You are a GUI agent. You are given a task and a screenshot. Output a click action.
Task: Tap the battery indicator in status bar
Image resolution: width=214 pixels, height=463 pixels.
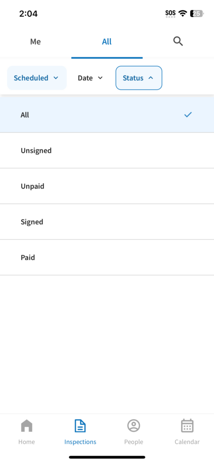197,13
